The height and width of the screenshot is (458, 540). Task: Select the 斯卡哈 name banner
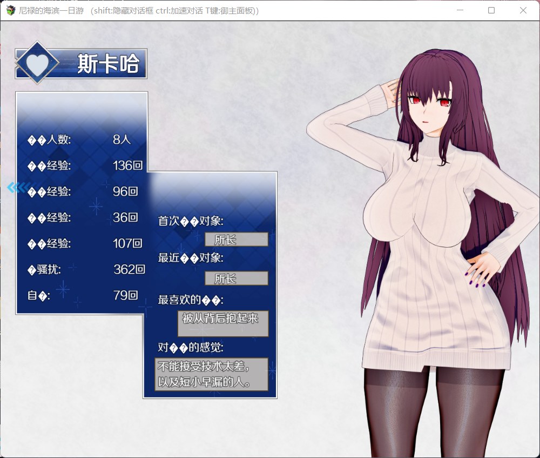(x=108, y=64)
